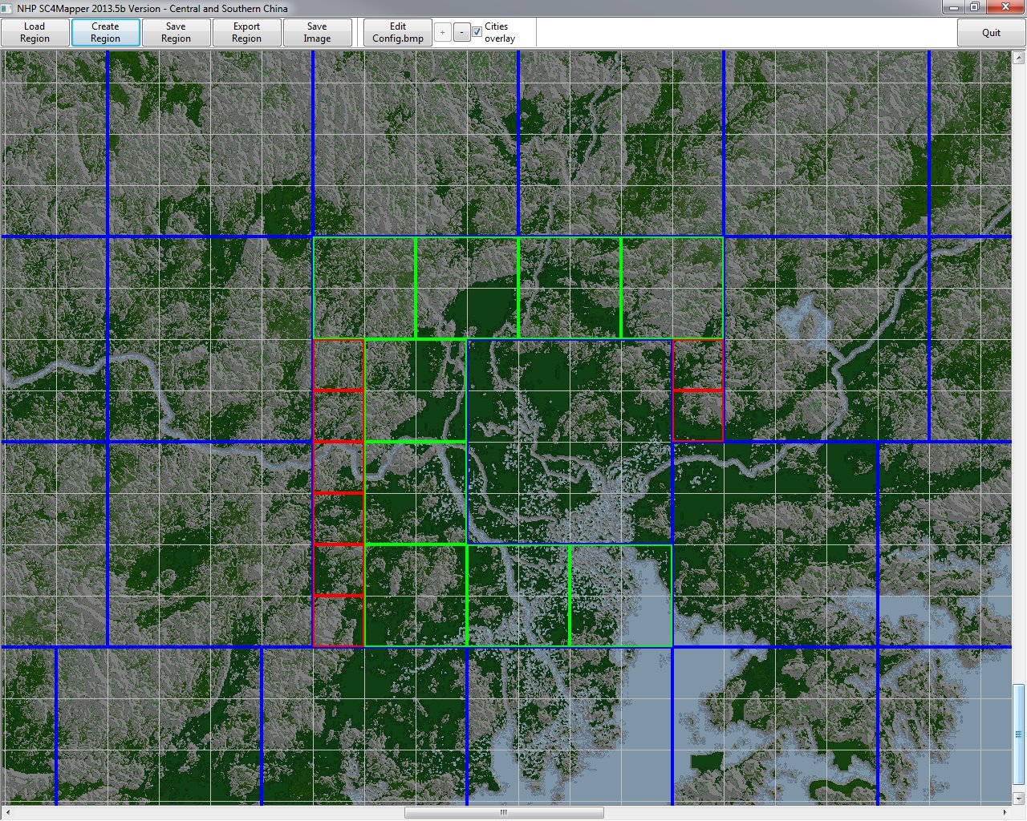Start a new map with Create Region

coord(105,32)
